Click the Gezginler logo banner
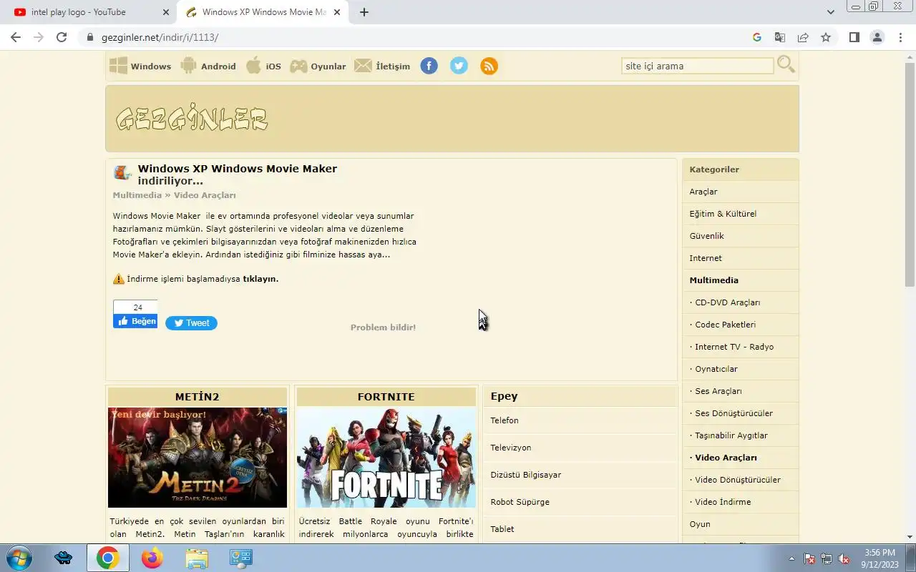The height and width of the screenshot is (572, 916). click(192, 119)
